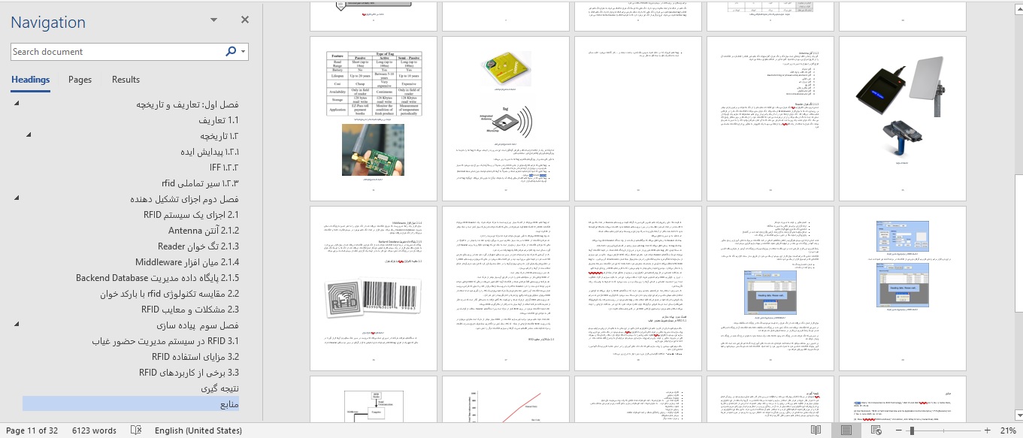Collapse the 'فصل سوم پیاده سازی' heading
This screenshot has height=438, width=1023.
coord(17,325)
